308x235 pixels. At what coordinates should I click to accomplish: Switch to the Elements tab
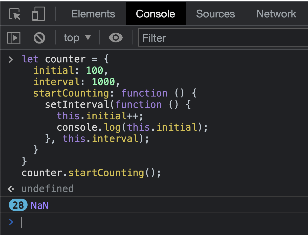click(x=93, y=14)
